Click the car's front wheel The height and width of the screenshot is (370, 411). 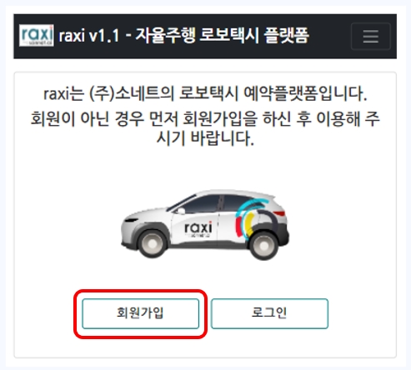point(153,243)
